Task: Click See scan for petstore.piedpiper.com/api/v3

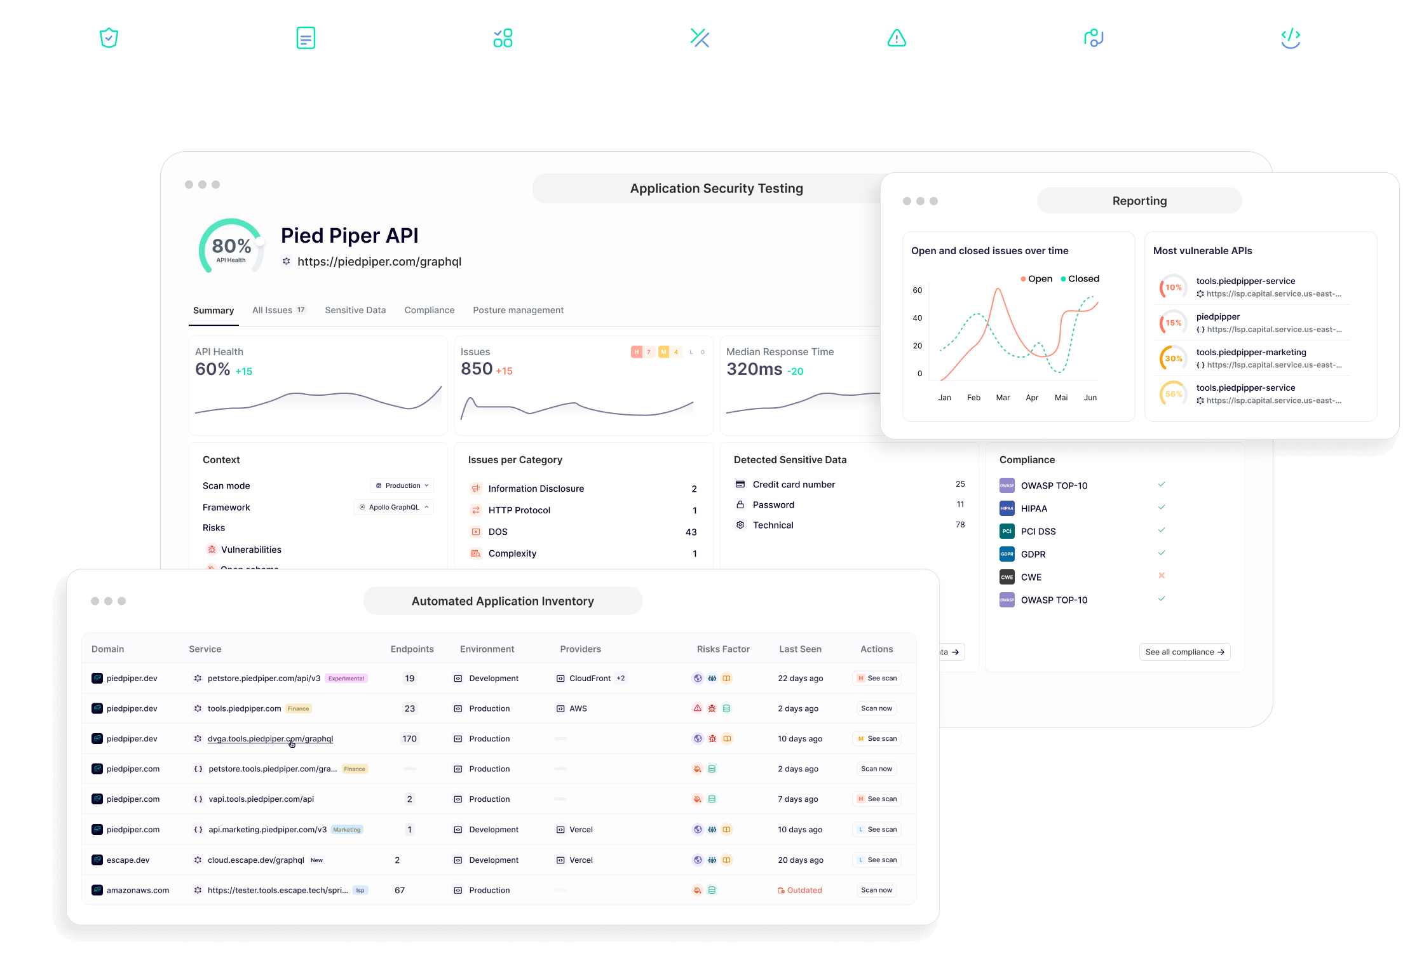Action: pos(877,679)
